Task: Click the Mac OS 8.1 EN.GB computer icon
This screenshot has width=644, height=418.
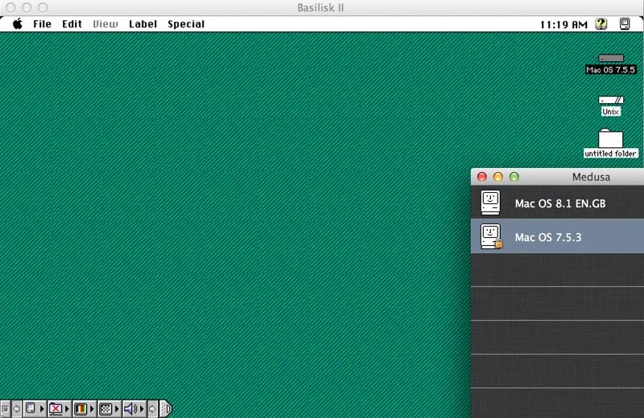Action: click(x=491, y=203)
